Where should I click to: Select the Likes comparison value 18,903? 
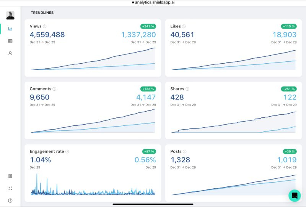(285, 35)
